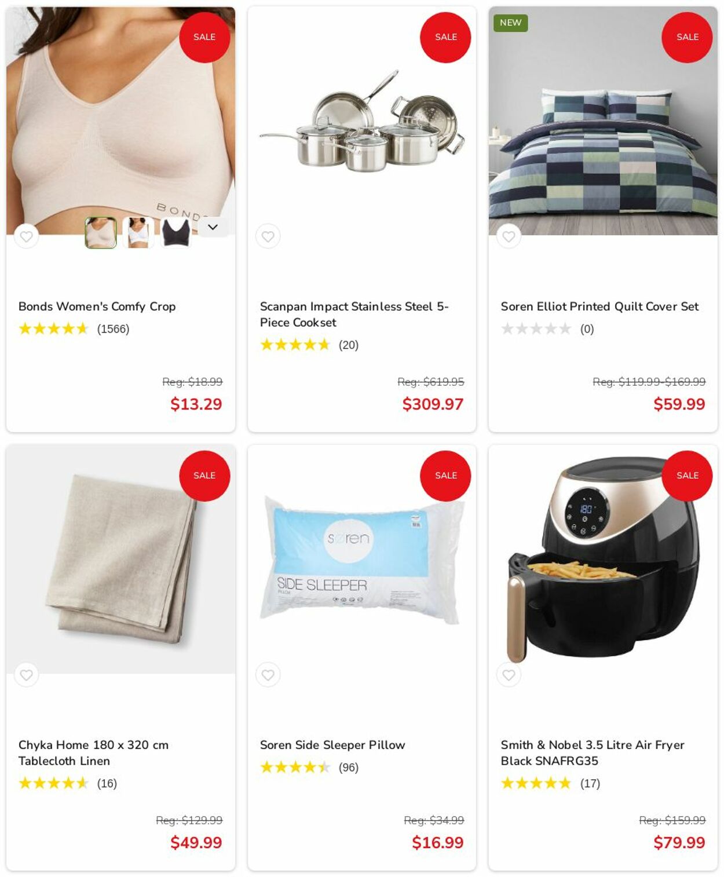Pick the black crop colour variant
The width and height of the screenshot is (724, 877).
tap(175, 232)
